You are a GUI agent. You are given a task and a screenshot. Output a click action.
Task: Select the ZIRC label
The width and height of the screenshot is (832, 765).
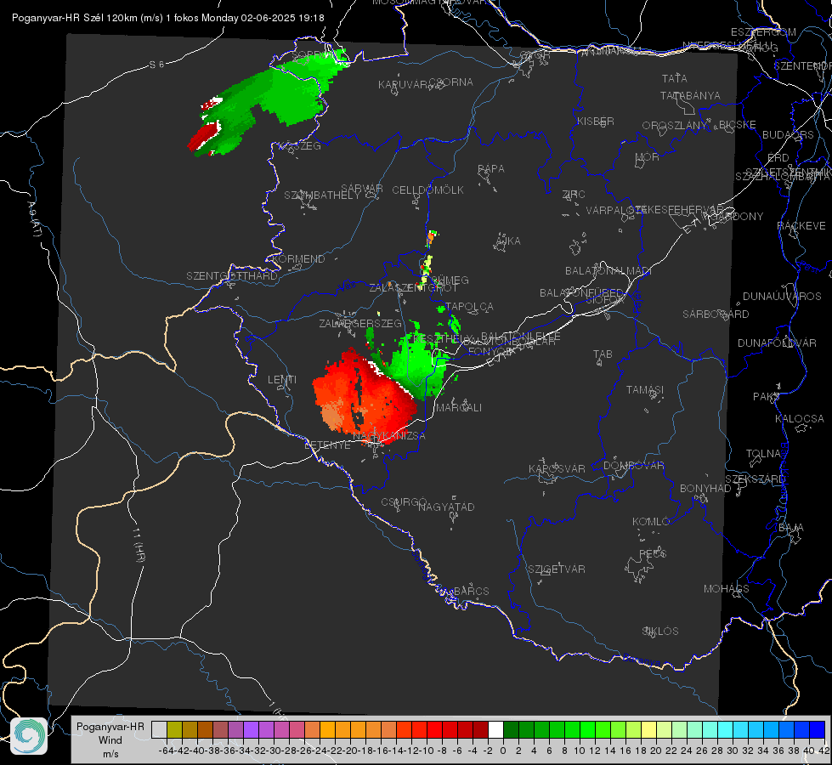point(574,194)
